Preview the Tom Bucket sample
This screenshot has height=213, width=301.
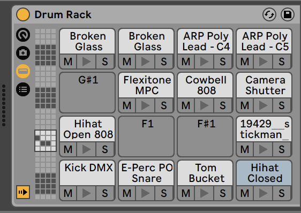tap(204, 193)
